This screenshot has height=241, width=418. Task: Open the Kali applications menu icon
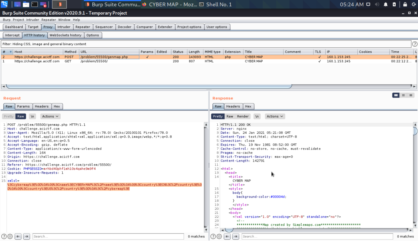4,4
